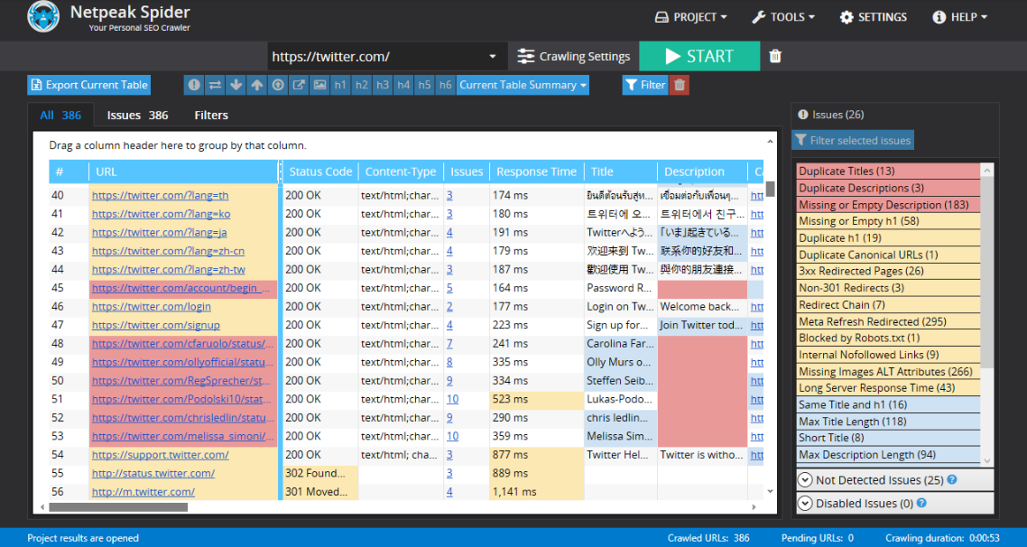Click issues count 10 in row 51
The image size is (1027, 547).
point(453,399)
